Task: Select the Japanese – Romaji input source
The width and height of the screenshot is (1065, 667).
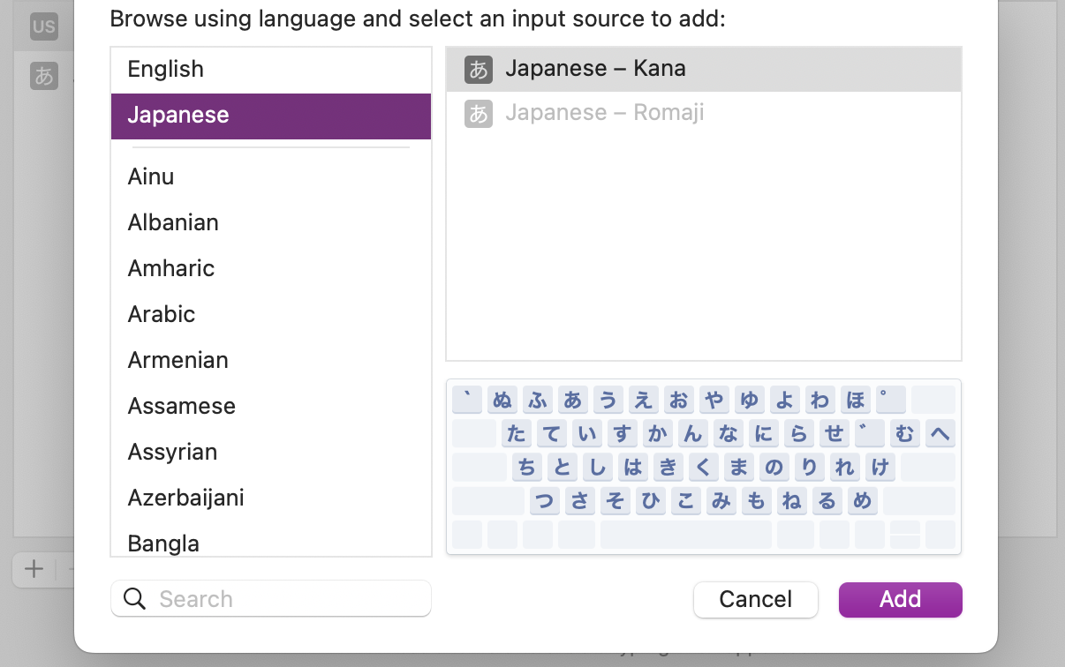Action: coord(604,113)
